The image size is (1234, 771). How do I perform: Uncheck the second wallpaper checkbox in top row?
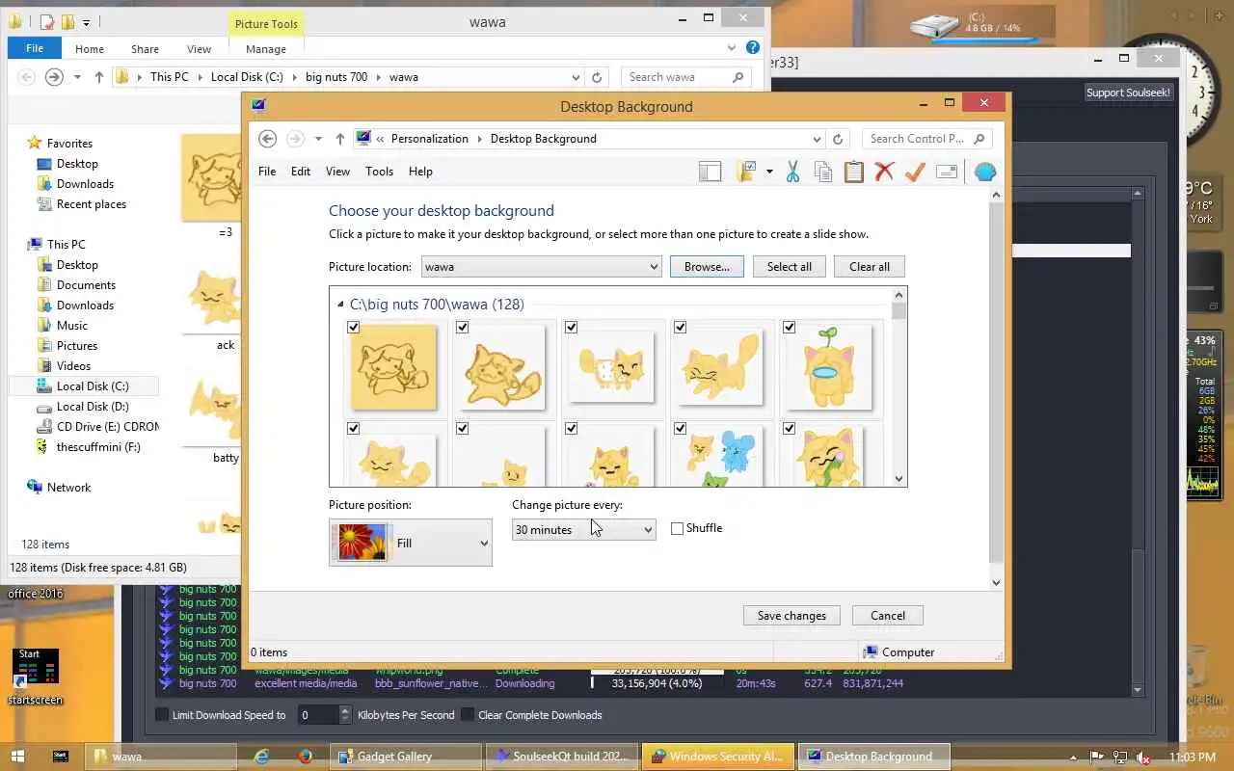pyautogui.click(x=462, y=328)
